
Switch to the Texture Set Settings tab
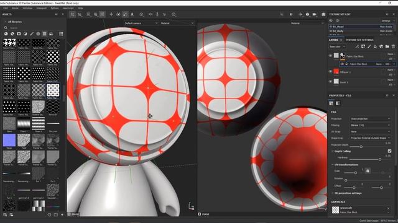point(359,40)
